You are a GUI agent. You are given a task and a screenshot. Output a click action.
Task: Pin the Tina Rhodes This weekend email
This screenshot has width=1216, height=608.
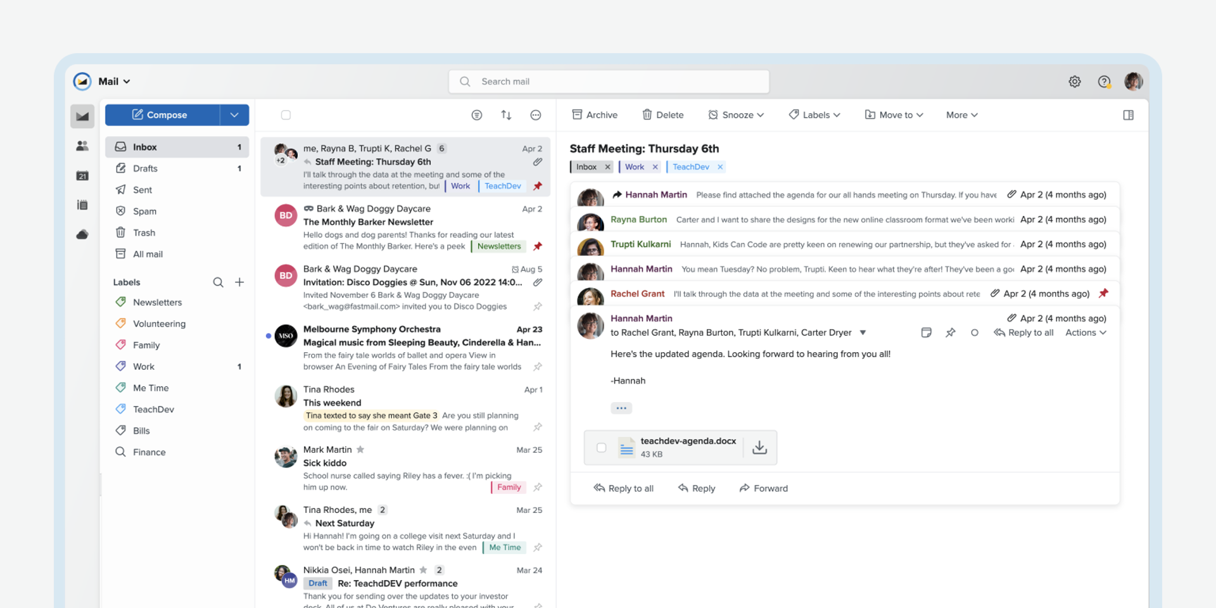pos(537,427)
